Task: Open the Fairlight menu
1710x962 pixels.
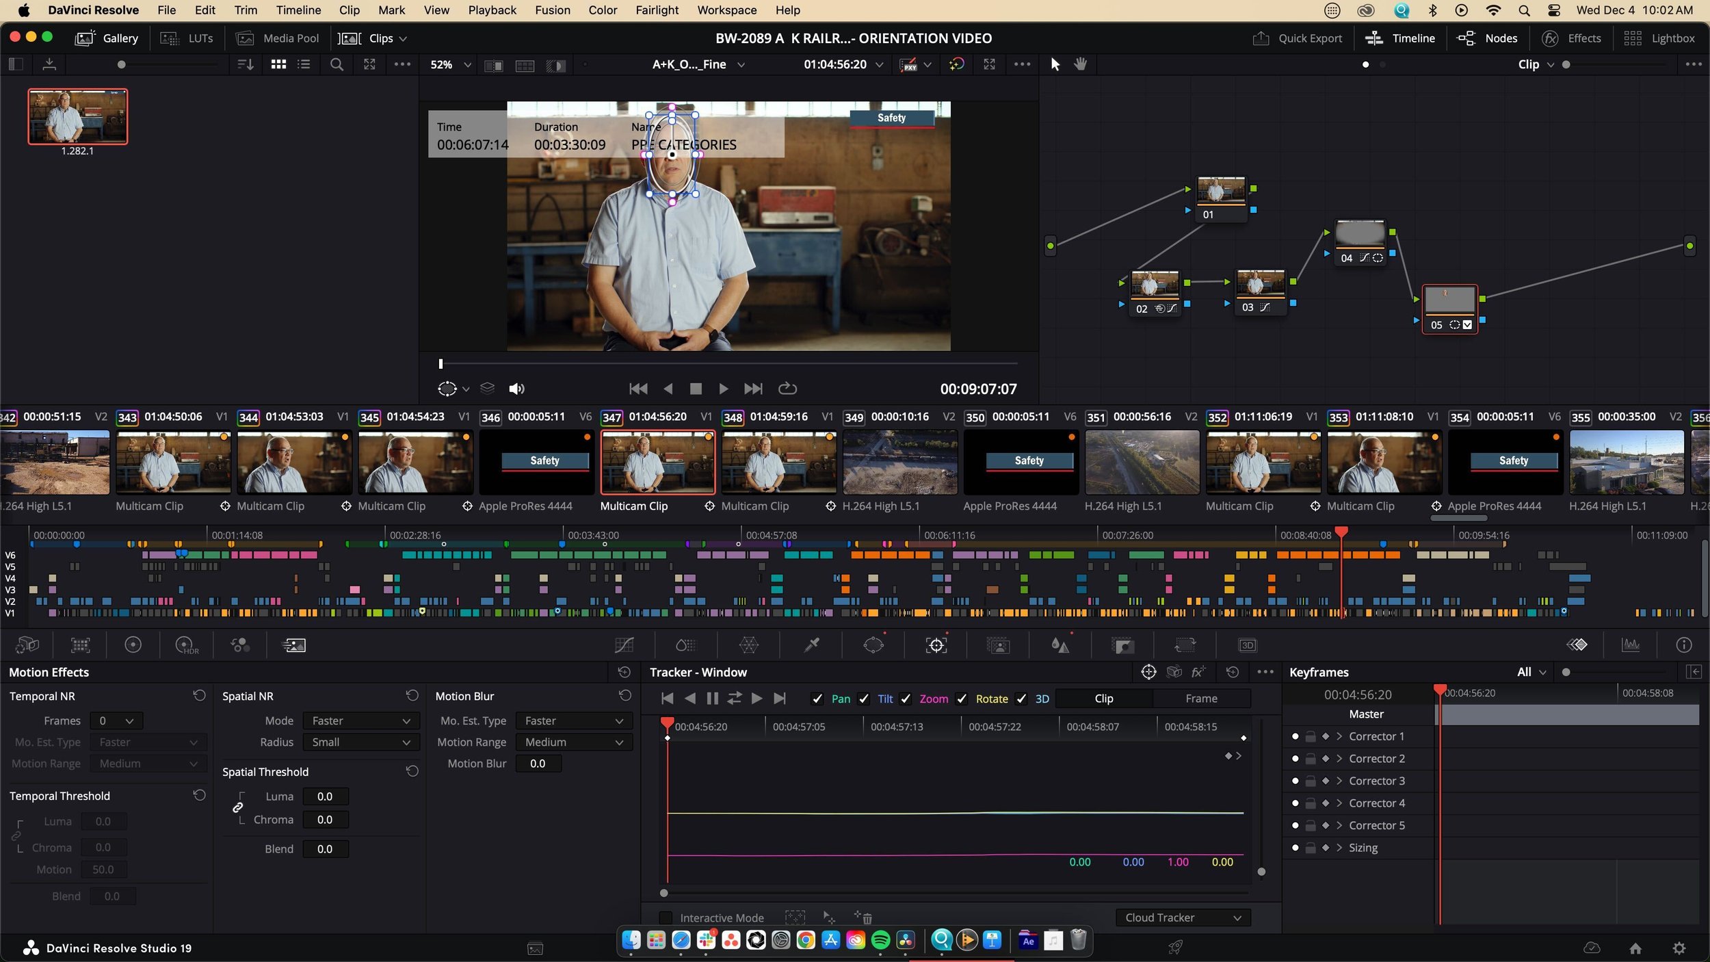Action: 657,10
